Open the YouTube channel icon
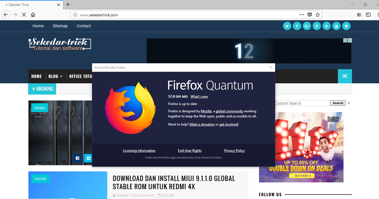Image resolution: width=379 pixels, height=199 pixels. (x=336, y=26)
